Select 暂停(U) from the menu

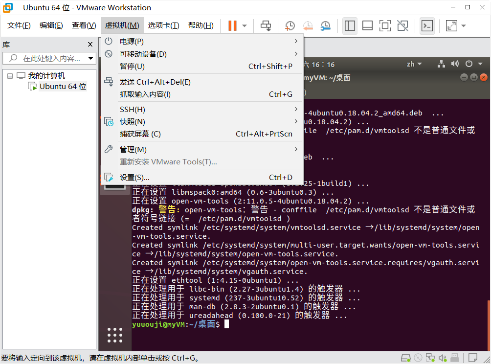click(202, 67)
